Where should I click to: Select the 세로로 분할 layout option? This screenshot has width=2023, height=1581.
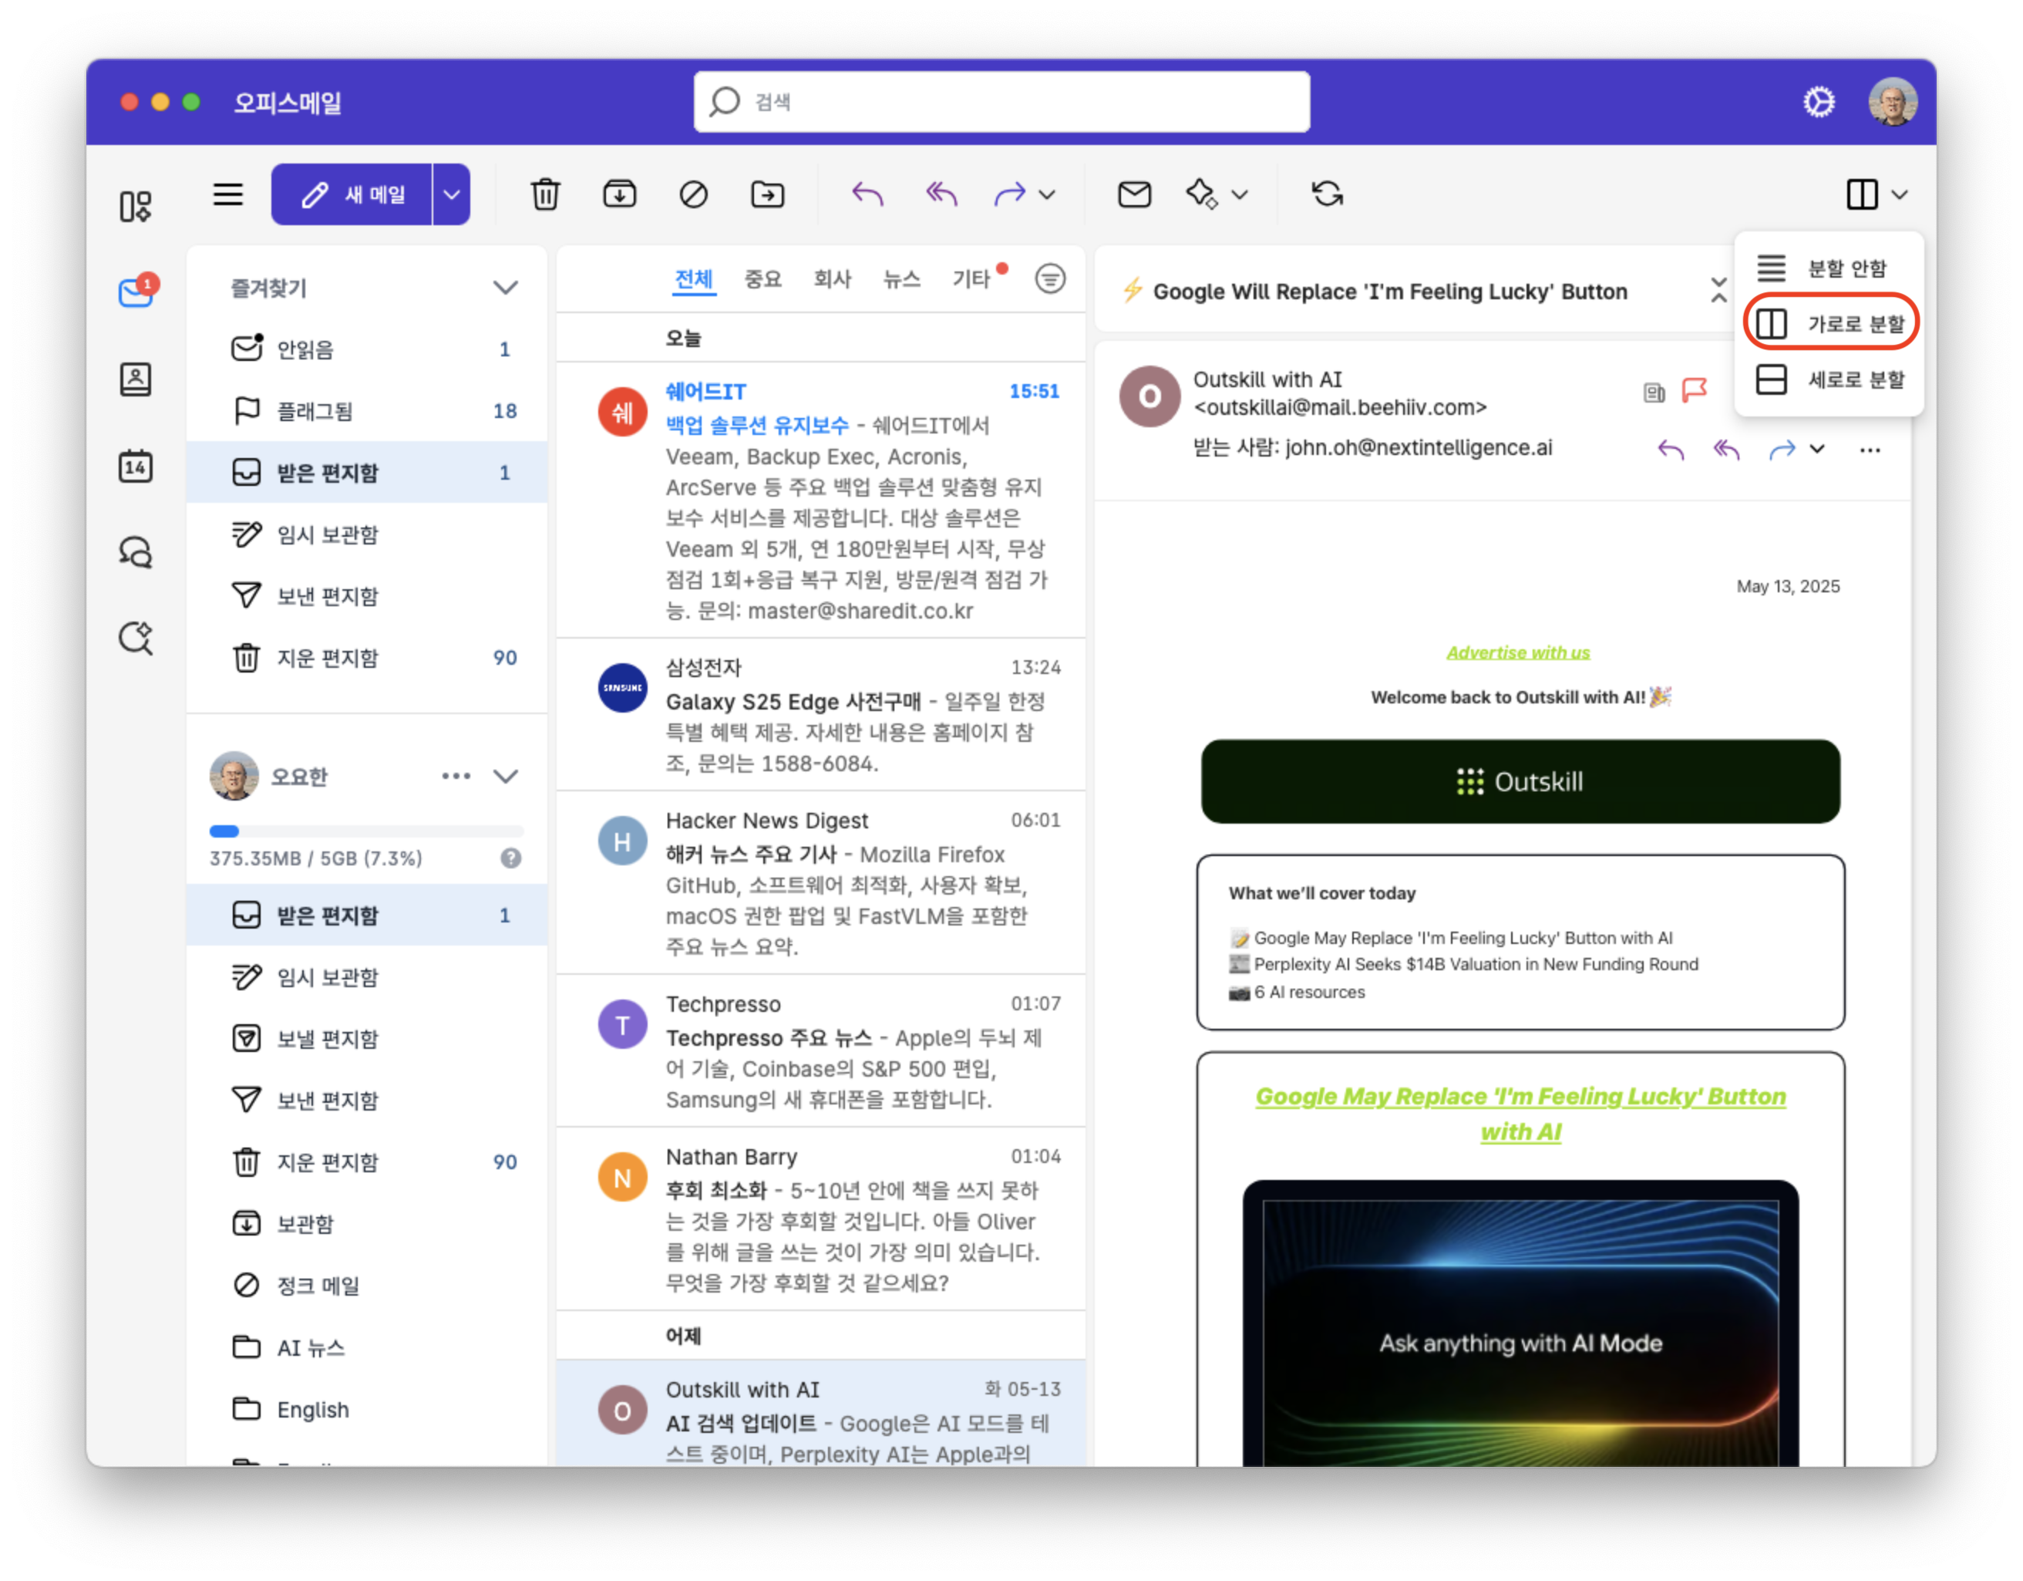click(x=1829, y=379)
